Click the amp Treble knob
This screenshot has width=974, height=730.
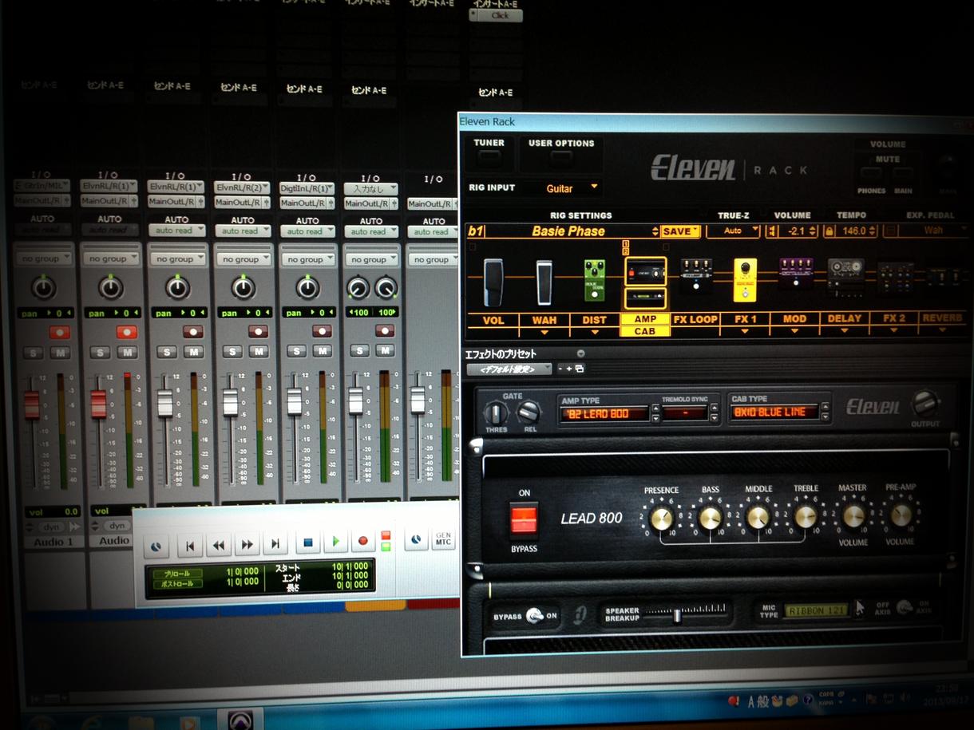(x=806, y=517)
